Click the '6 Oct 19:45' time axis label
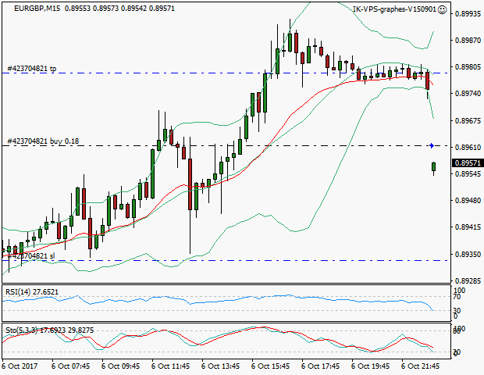The height and width of the screenshot is (375, 484). pos(371,366)
